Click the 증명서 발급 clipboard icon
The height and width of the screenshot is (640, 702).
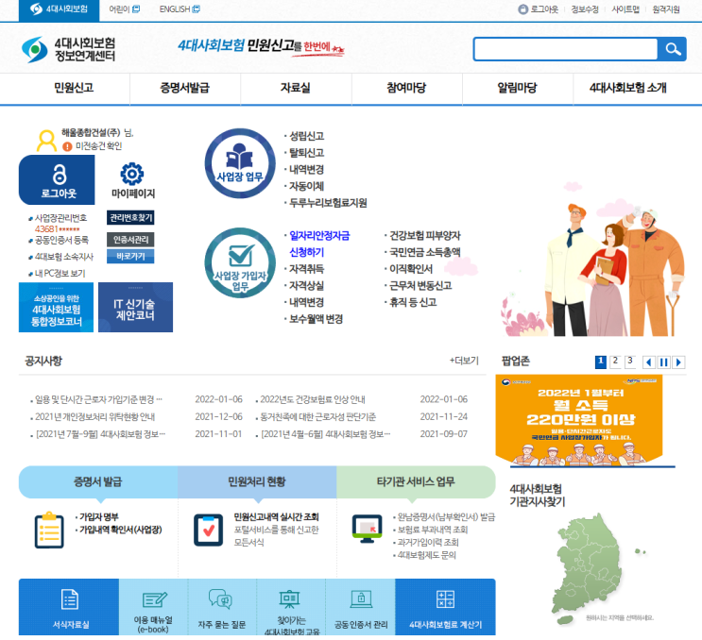point(49,530)
